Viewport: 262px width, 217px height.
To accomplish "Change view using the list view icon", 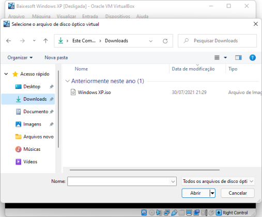I will point(217,57).
